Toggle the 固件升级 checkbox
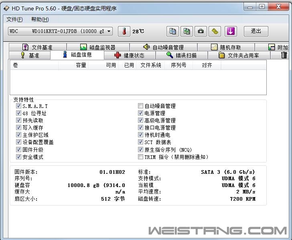The width and height of the screenshot is (292, 240). click(18, 149)
